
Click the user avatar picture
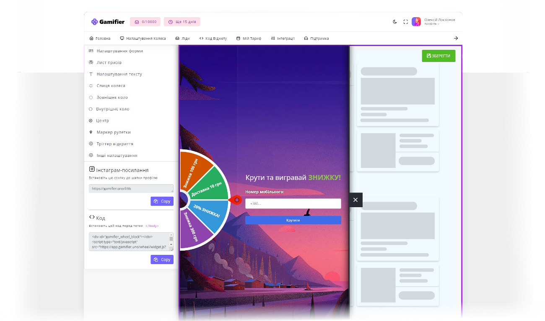coord(416,22)
